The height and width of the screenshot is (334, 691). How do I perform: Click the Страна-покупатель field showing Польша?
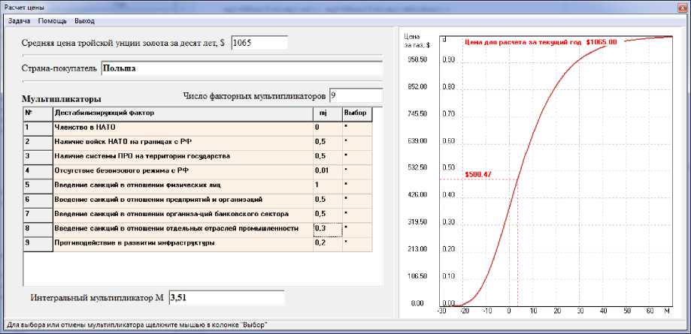(241, 68)
